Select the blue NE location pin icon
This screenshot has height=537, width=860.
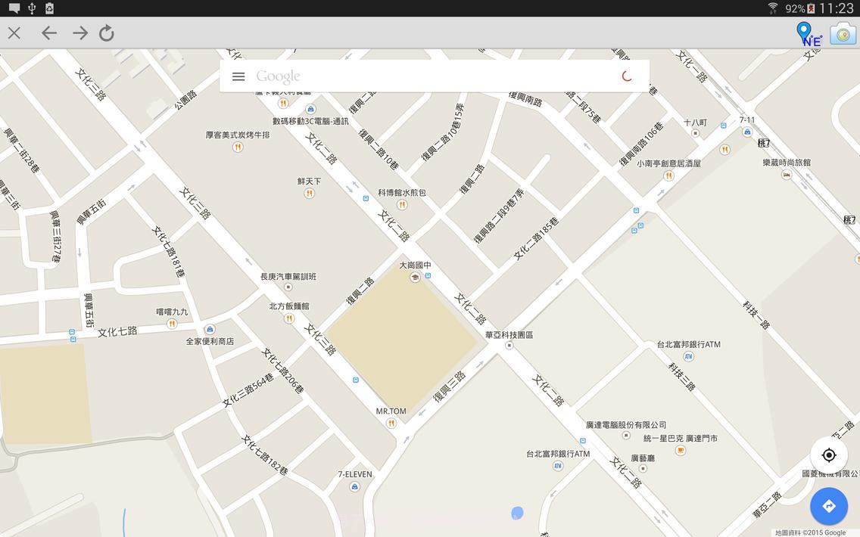pos(804,34)
